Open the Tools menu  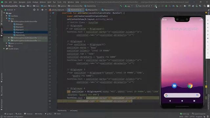tap(59, 2)
